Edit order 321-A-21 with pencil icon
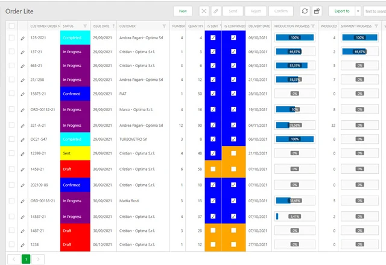The height and width of the screenshot is (265, 386). [23, 126]
